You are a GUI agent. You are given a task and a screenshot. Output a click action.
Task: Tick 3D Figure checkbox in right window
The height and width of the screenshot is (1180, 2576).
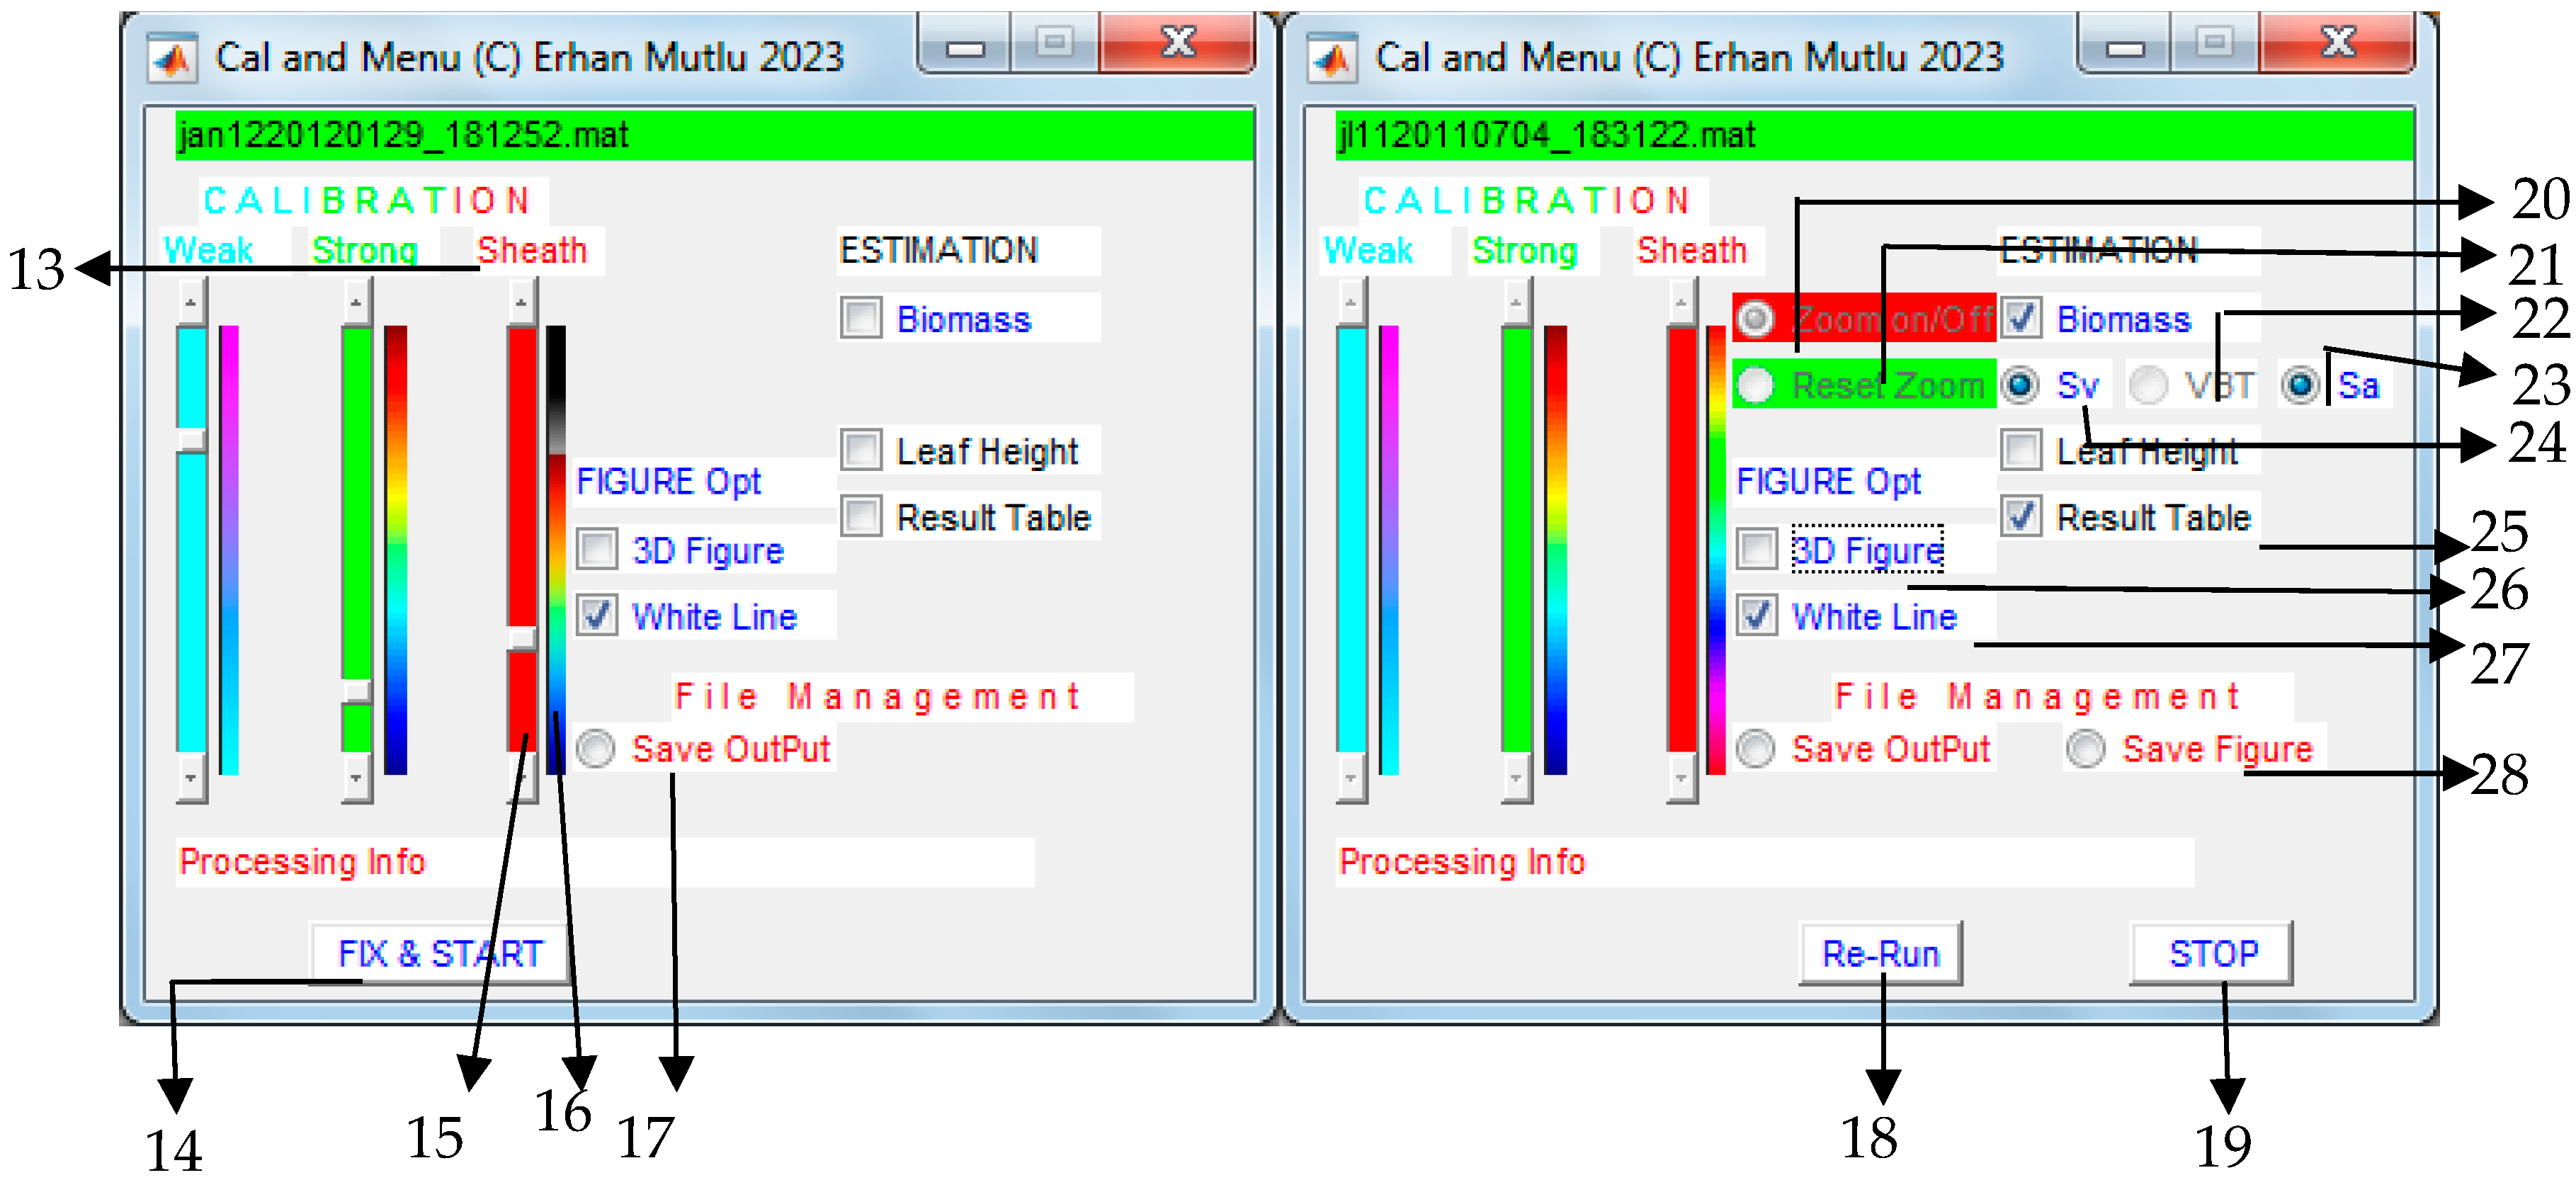1757,549
